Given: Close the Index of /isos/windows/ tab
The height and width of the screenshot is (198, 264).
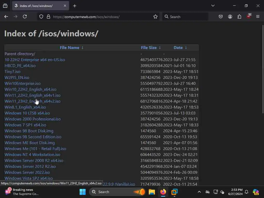Looking at the screenshot, I should pyautogui.click(x=65, y=6).
